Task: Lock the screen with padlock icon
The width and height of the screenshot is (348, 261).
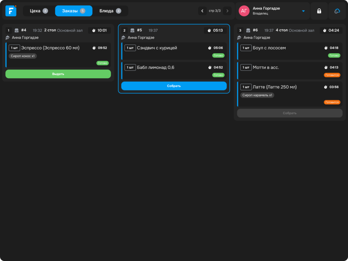Action: pyautogui.click(x=319, y=11)
